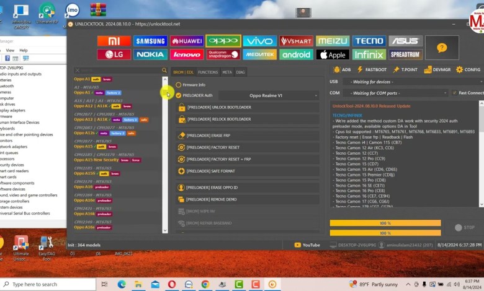Switch to the BROM | EDL tab
Screen dimensions: 484x291
pyautogui.click(x=183, y=72)
